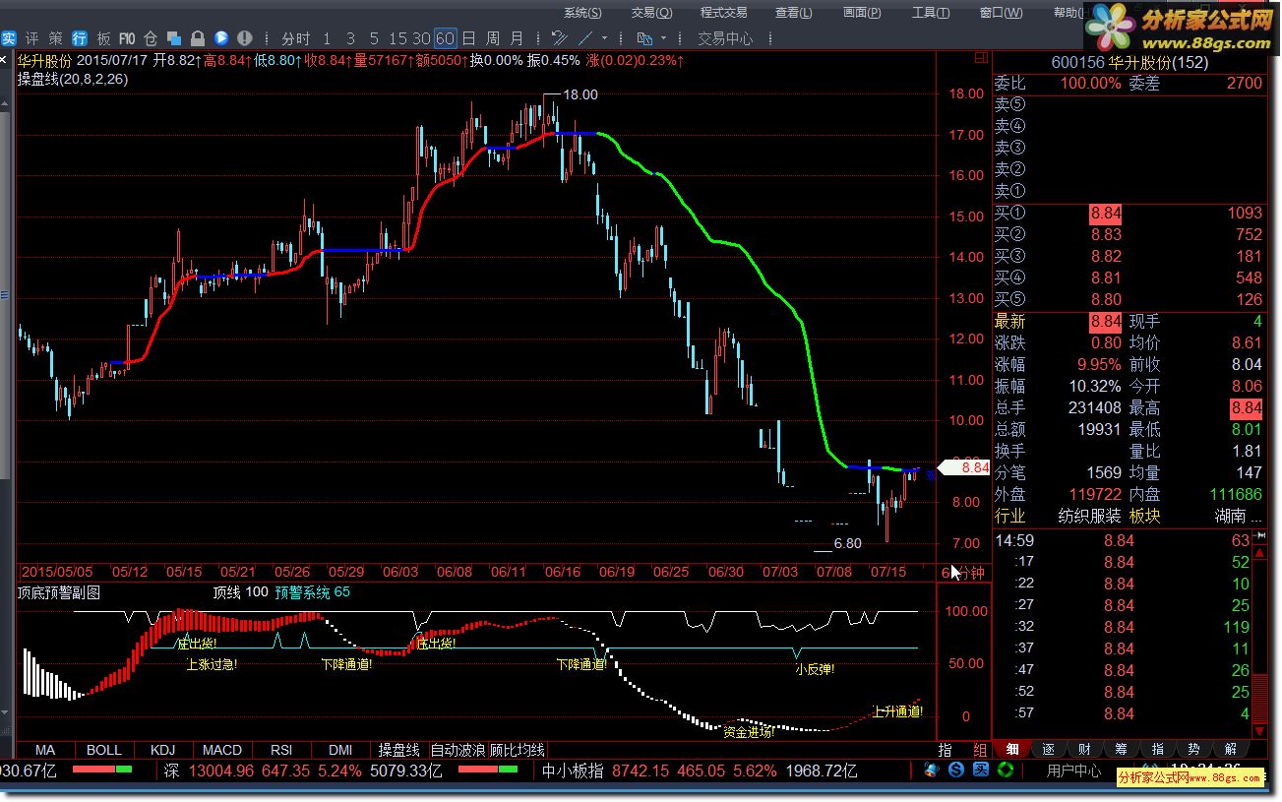Viewport: 1282px width, 802px height.
Task: Select the RSI indicator tab
Action: click(281, 750)
